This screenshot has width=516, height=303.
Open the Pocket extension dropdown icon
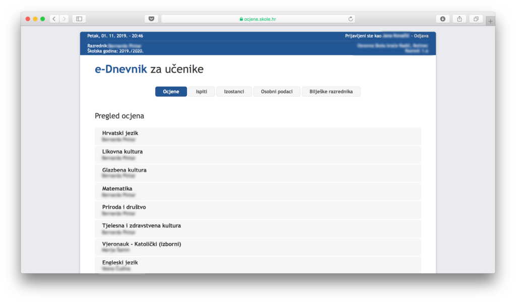(x=151, y=19)
